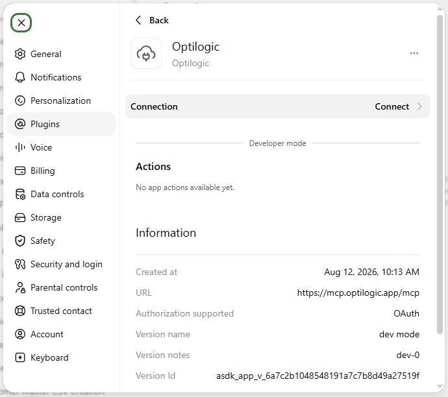Select the Safety menu label

click(x=43, y=241)
